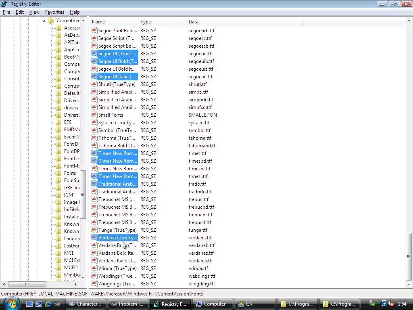Click the Segoe Print Bold string value icon
The height and width of the screenshot is (310, 413).
(x=94, y=30)
